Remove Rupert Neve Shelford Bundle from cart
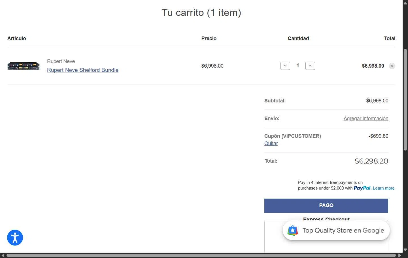408x258 pixels. pyautogui.click(x=392, y=66)
